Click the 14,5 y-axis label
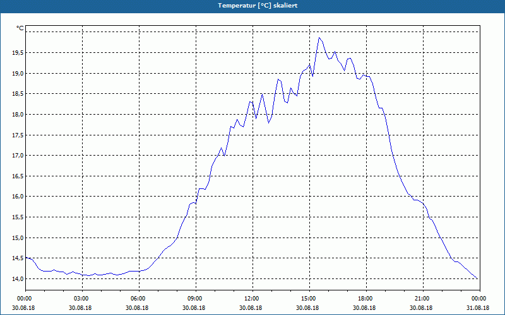 tap(18, 258)
